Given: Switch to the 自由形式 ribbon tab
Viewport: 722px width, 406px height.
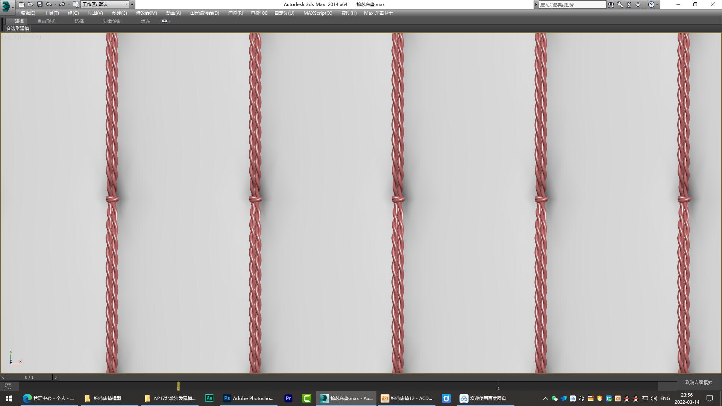Looking at the screenshot, I should [x=46, y=21].
